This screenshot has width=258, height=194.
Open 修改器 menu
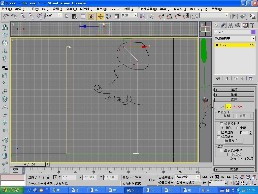(87, 9)
